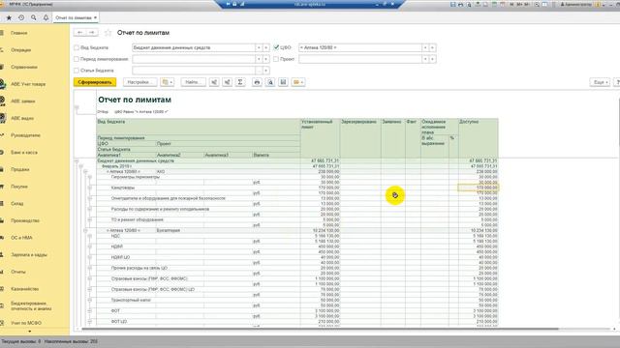Open the ABE Учет товара section
The height and width of the screenshot is (348, 620).
[x=28, y=84]
